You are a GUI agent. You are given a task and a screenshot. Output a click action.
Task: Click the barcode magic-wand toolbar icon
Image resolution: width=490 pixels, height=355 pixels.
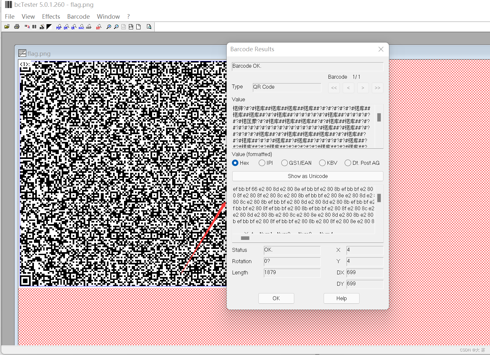(42, 27)
